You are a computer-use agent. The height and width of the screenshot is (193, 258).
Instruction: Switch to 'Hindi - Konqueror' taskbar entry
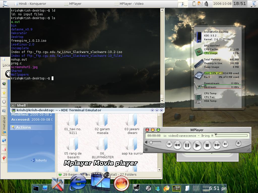point(30,4)
